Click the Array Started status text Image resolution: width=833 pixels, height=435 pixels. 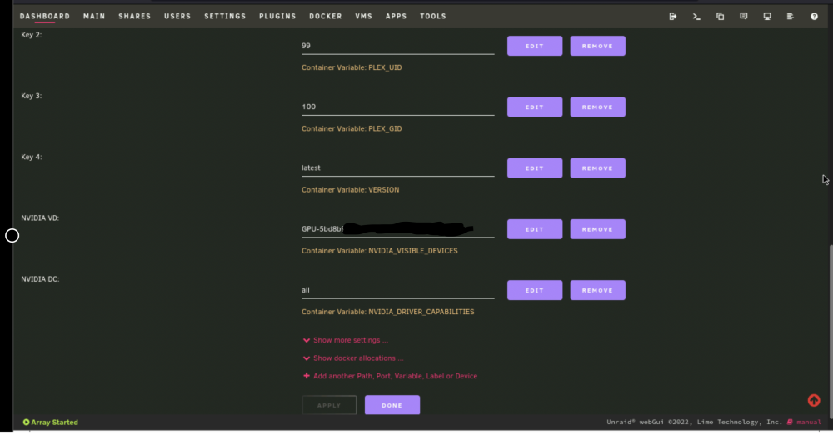click(x=54, y=422)
